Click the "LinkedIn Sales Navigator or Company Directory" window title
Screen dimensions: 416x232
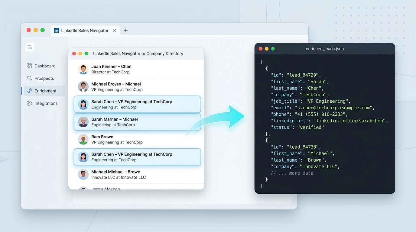[x=138, y=53]
